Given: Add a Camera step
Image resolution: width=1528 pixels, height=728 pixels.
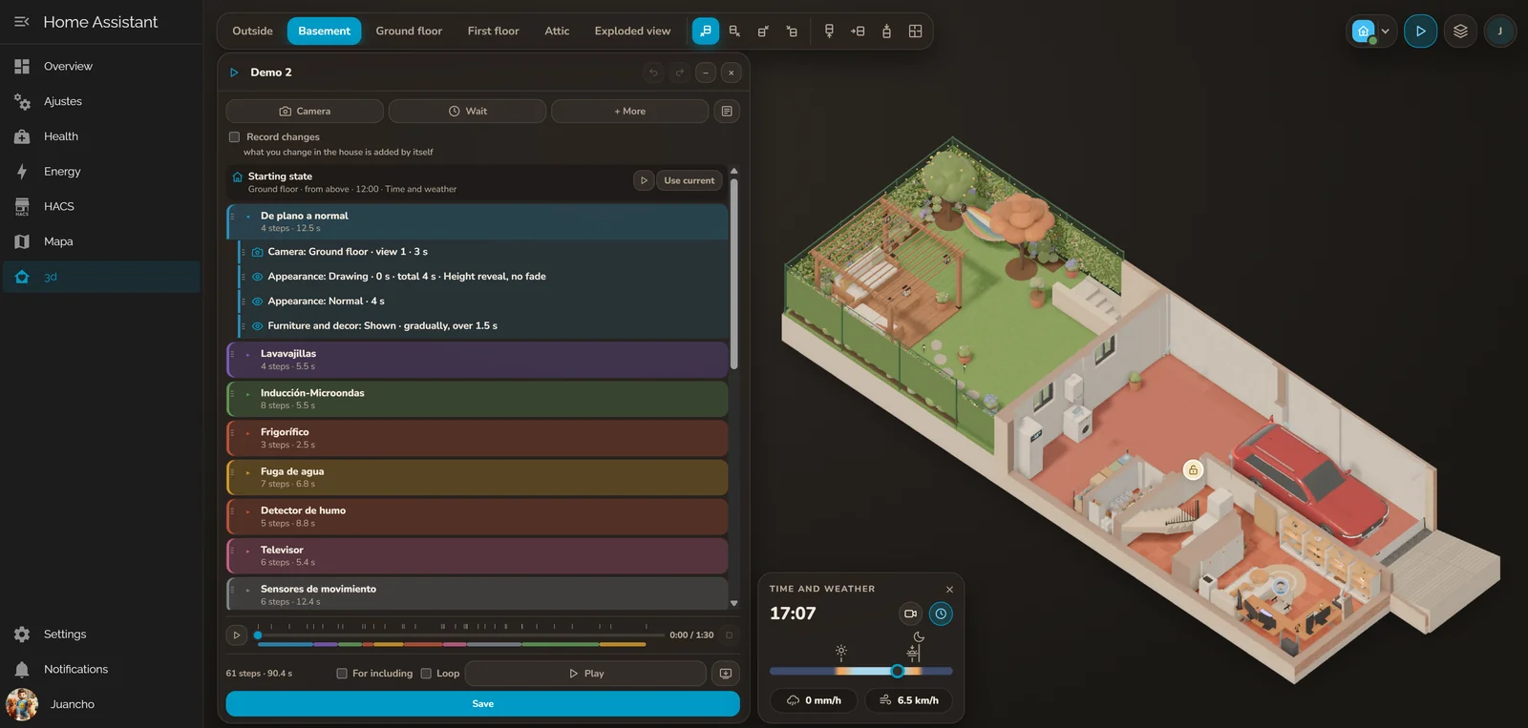Looking at the screenshot, I should (x=305, y=112).
